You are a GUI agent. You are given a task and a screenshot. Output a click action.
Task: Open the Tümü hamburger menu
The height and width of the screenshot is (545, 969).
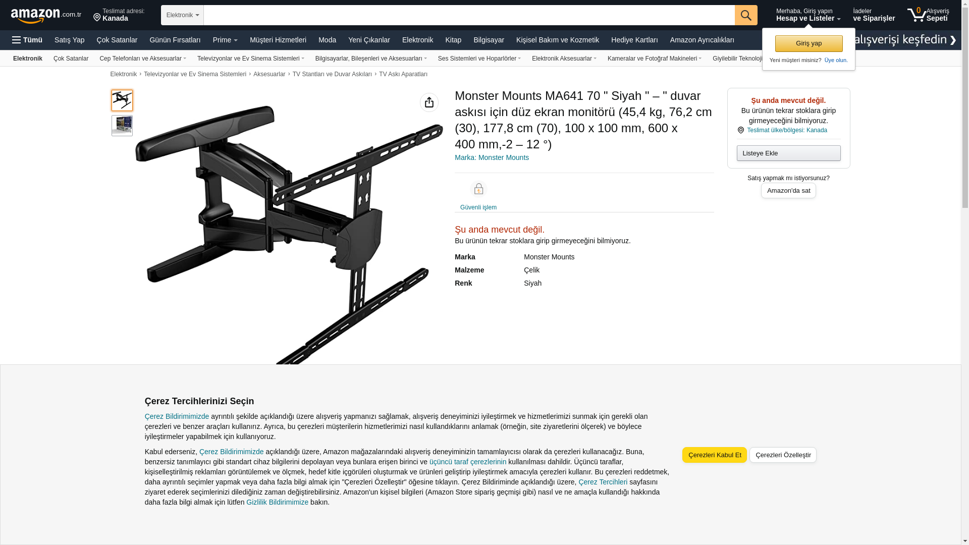(x=27, y=40)
